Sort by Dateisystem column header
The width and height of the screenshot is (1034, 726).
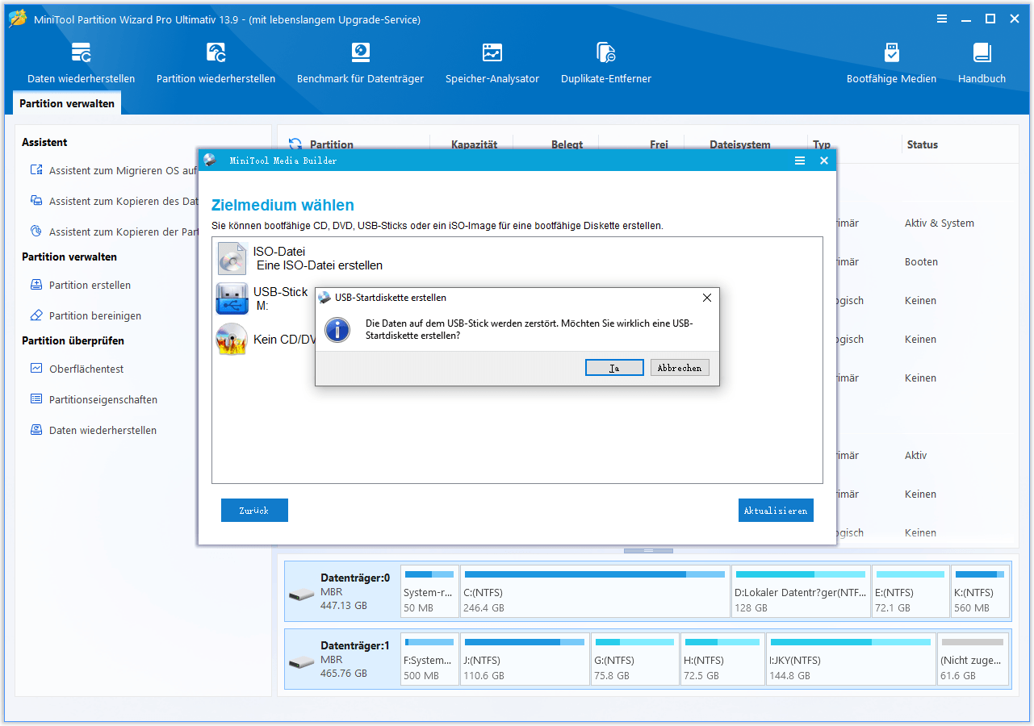(740, 145)
